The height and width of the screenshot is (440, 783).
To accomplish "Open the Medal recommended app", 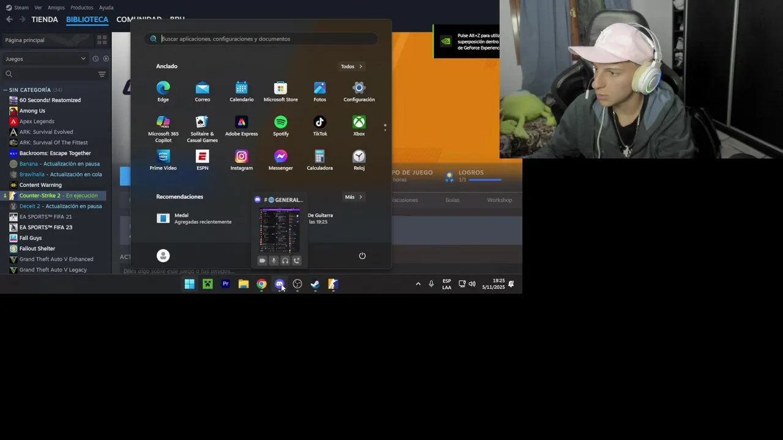I will point(195,218).
